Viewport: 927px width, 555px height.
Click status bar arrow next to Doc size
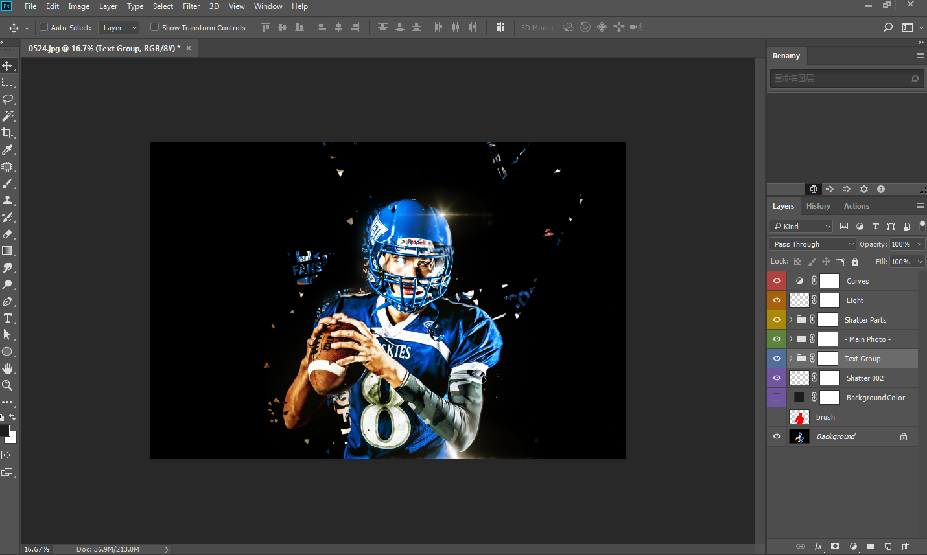pyautogui.click(x=167, y=549)
